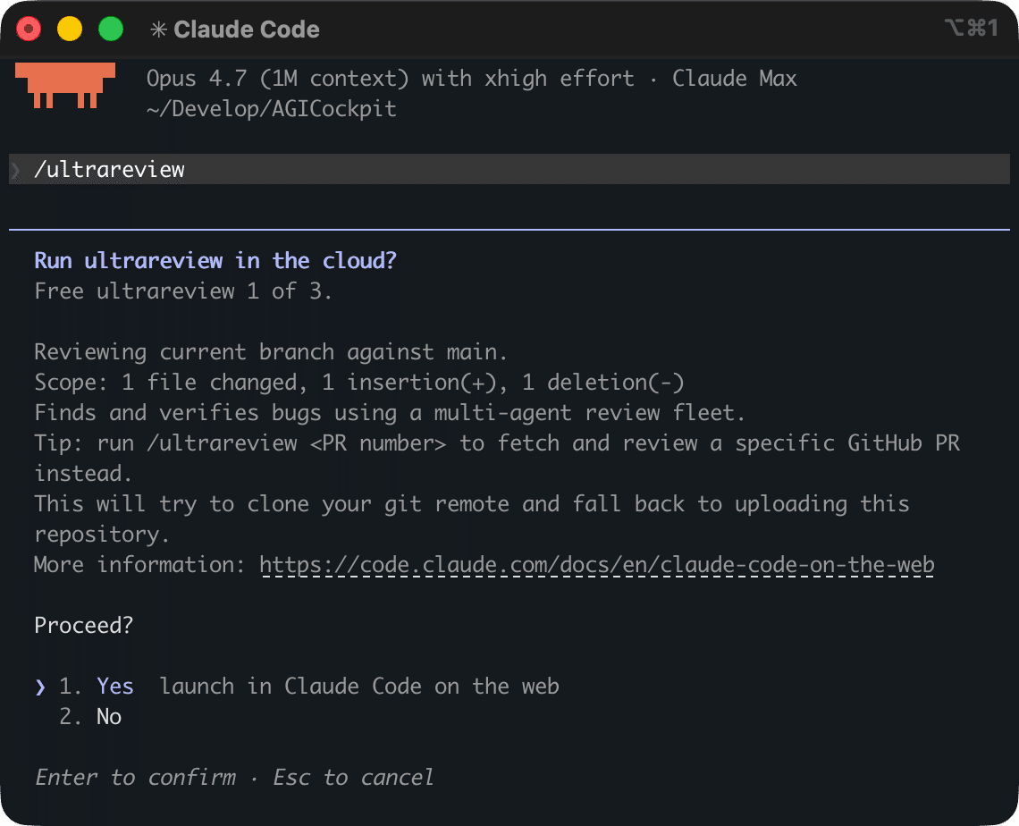Close the Claude Code terminal window
This screenshot has height=826, width=1019.
pyautogui.click(x=29, y=29)
